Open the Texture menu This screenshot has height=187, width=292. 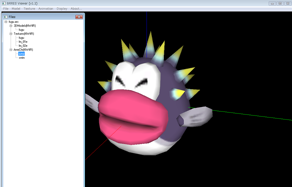pyautogui.click(x=29, y=9)
